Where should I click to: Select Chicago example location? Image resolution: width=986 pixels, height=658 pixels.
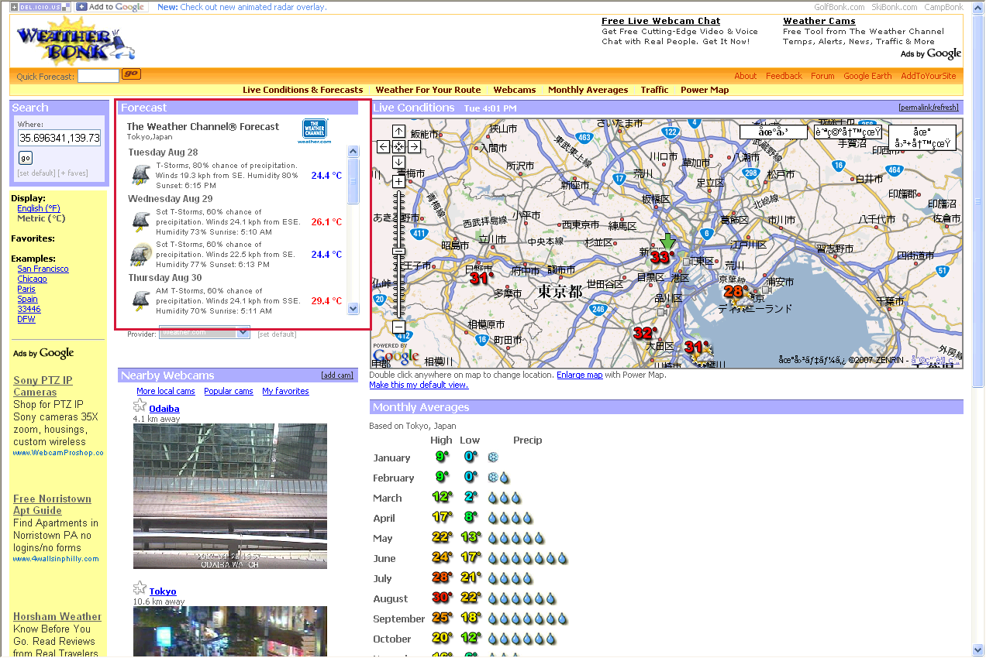pos(32,279)
